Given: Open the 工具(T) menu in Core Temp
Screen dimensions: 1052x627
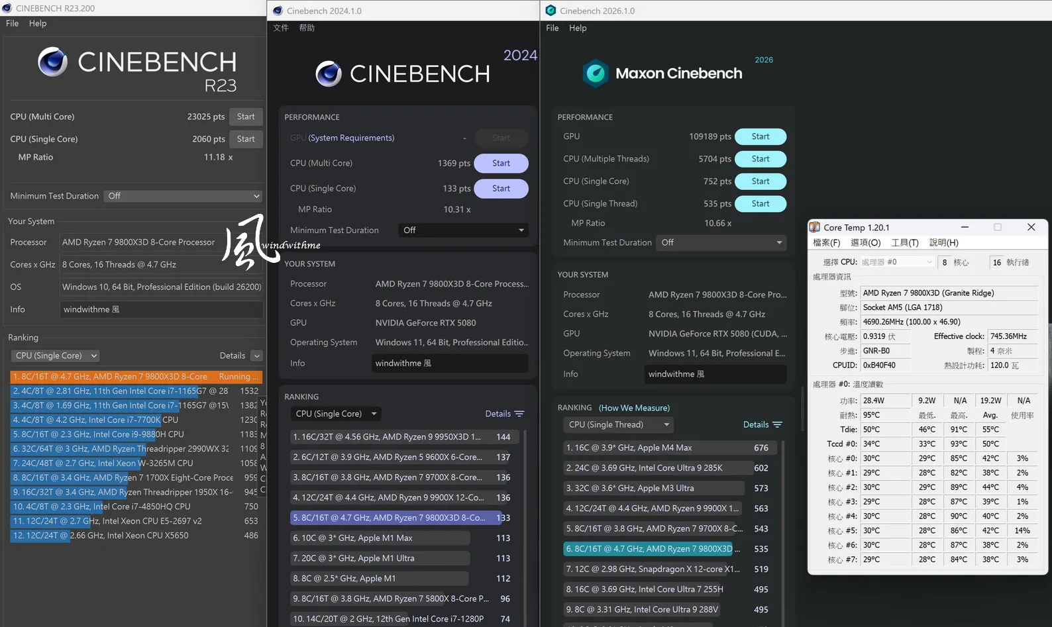Looking at the screenshot, I should 905,242.
